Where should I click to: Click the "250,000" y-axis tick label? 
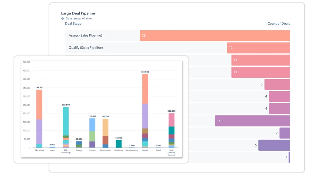click(26, 105)
